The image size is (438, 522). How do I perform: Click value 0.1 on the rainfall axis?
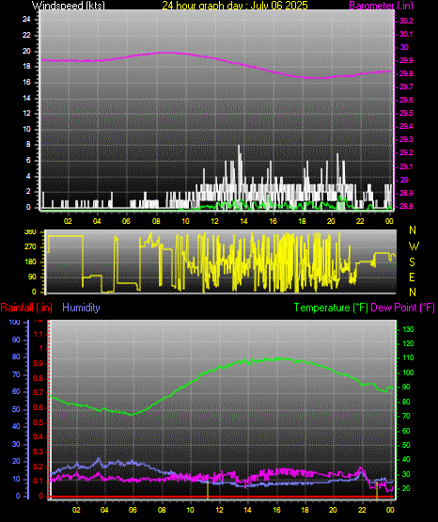39,481
